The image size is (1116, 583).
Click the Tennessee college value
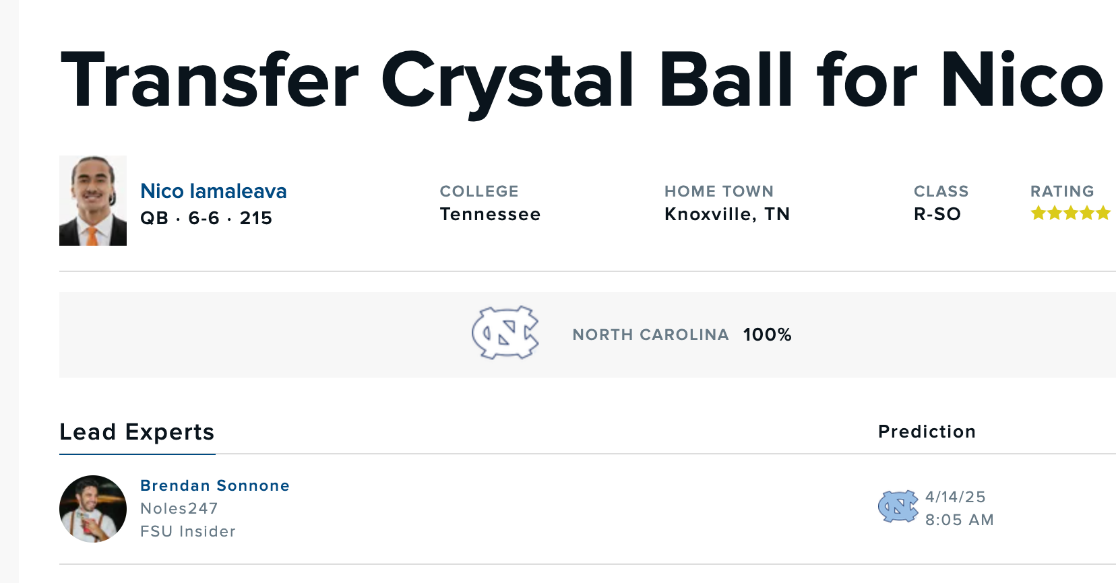[x=490, y=214]
